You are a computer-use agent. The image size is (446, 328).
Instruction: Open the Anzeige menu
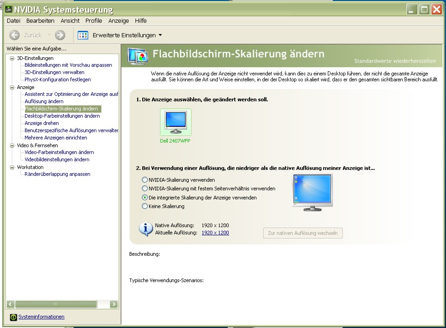pyautogui.click(x=119, y=21)
